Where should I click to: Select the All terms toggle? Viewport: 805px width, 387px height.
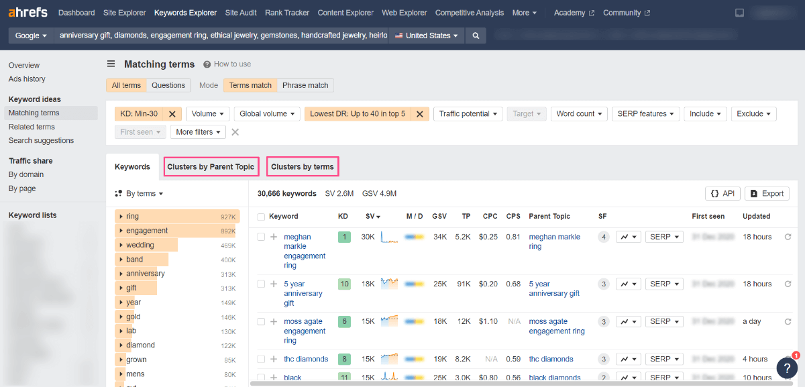126,85
